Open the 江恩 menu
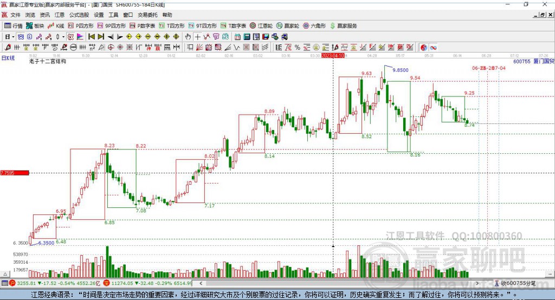 (x=60, y=15)
